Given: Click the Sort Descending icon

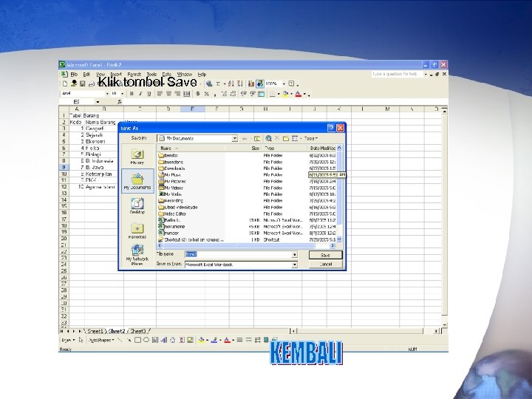Looking at the screenshot, I should [239, 83].
